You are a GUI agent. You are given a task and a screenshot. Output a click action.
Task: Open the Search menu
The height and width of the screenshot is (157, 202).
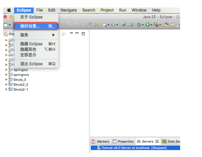click(x=89, y=10)
